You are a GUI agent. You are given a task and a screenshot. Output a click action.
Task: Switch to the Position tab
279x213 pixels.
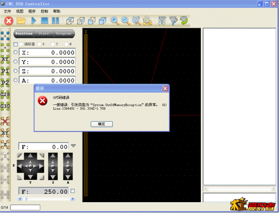tap(24, 33)
